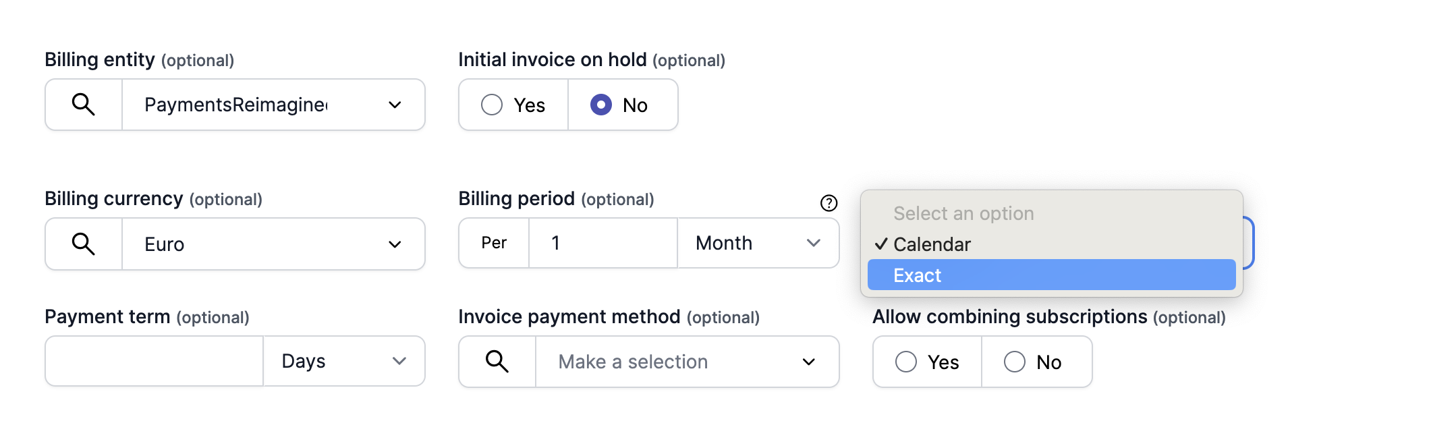
Task: Focus the Payment term number input
Action: pos(154,361)
